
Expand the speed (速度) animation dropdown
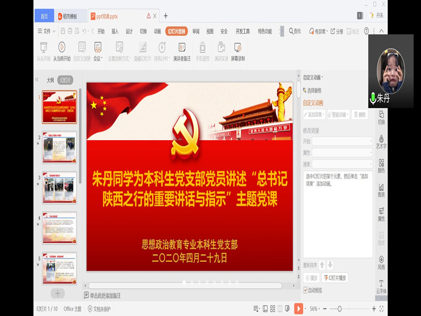tap(342, 164)
